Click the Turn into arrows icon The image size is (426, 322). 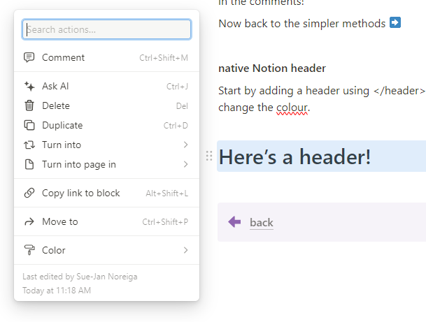[x=29, y=145]
